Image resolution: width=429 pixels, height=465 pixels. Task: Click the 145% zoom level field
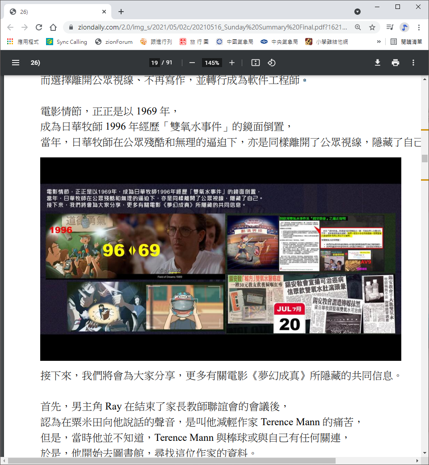(212, 63)
